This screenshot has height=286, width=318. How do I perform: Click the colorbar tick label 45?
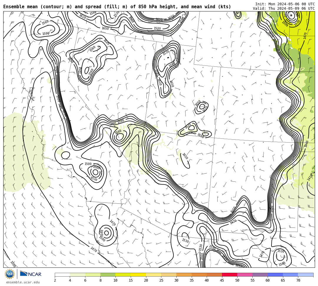pyautogui.click(x=222, y=280)
